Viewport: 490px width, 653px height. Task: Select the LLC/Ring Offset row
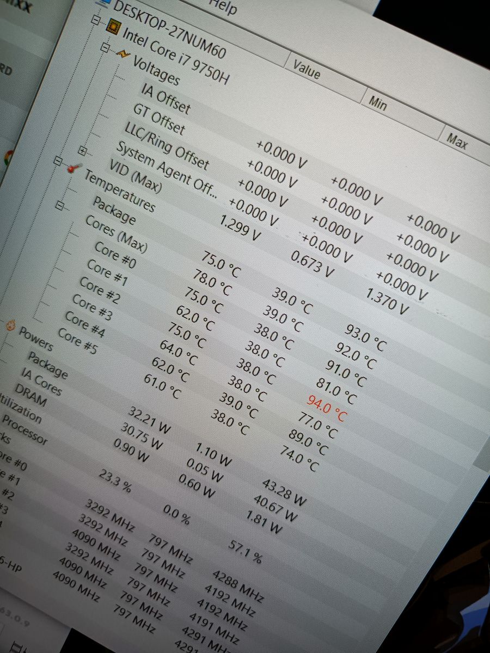tap(166, 145)
